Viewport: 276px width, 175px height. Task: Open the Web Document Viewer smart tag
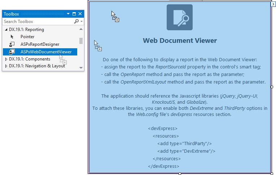[273, 4]
